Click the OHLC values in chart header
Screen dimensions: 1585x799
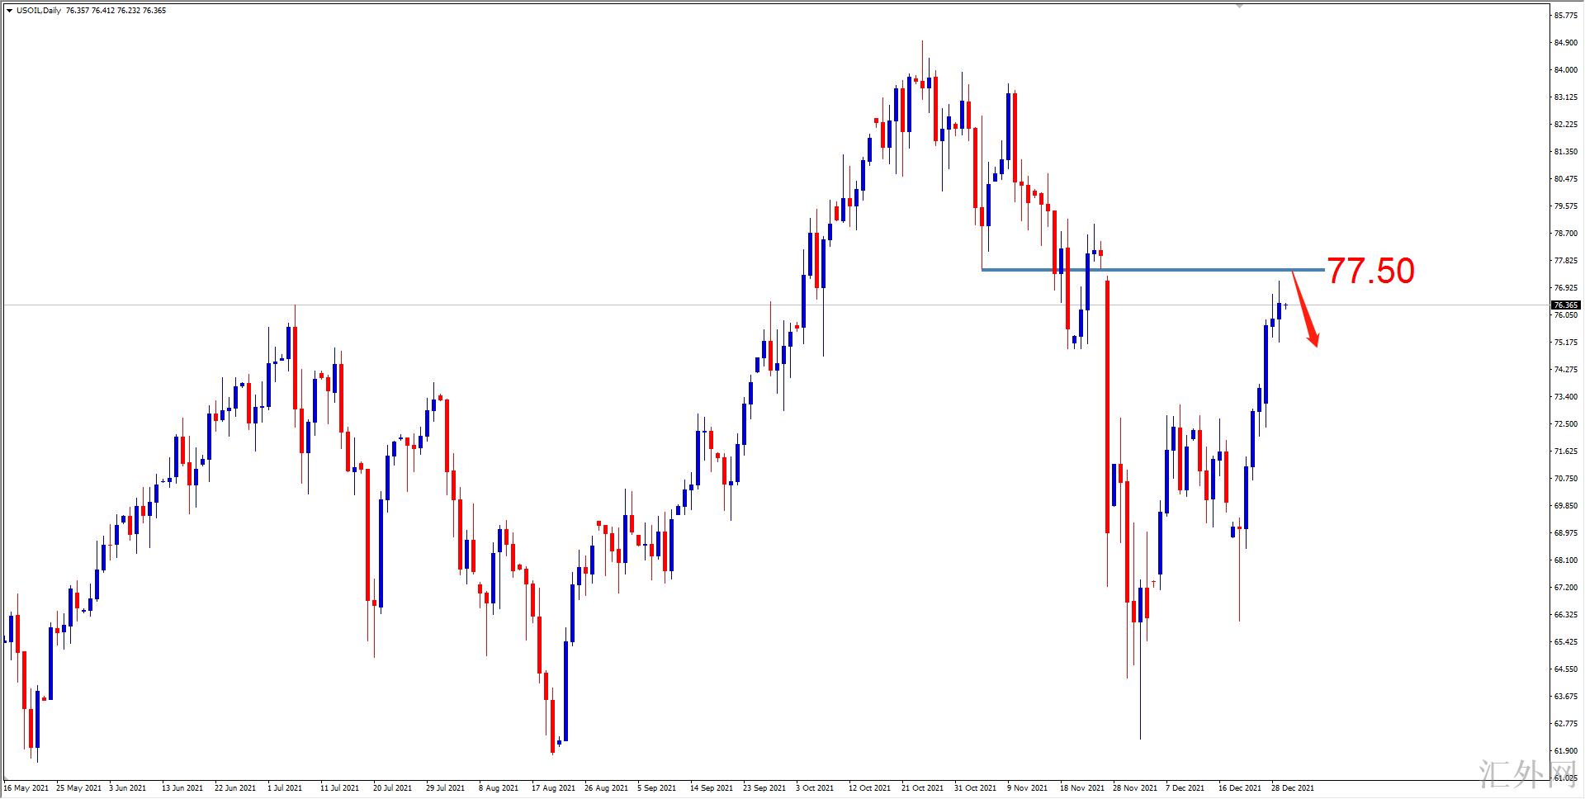(116, 11)
